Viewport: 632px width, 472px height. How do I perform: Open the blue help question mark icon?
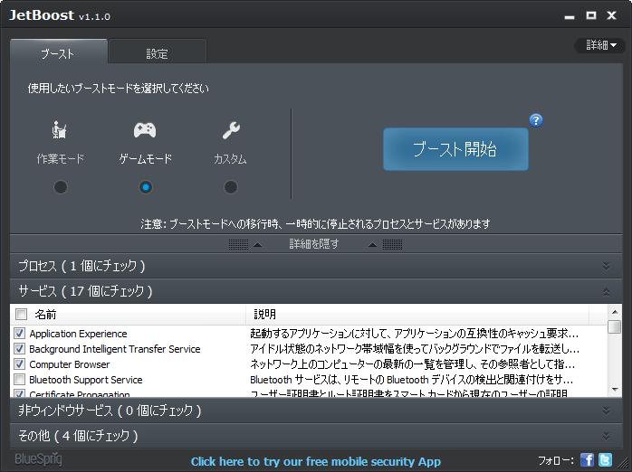[x=536, y=120]
